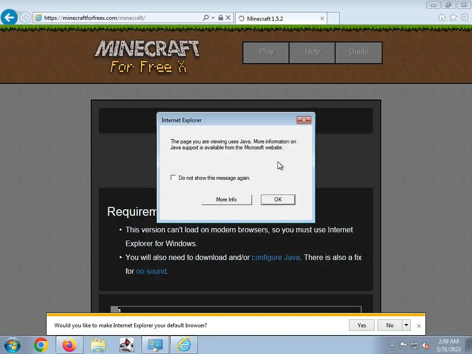This screenshot has height=354, width=472.
Task: Launch Google Chrome from taskbar
Action: click(41, 345)
